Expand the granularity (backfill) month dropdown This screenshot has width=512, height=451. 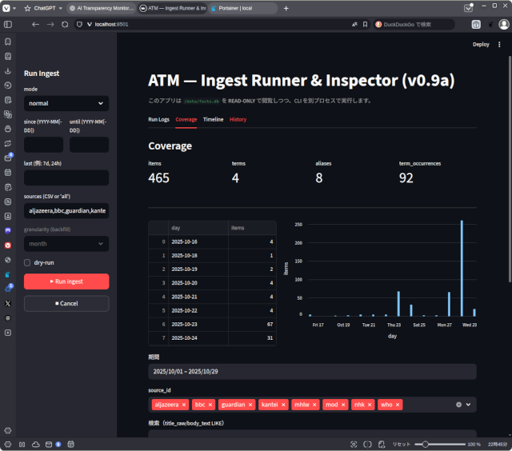point(66,243)
